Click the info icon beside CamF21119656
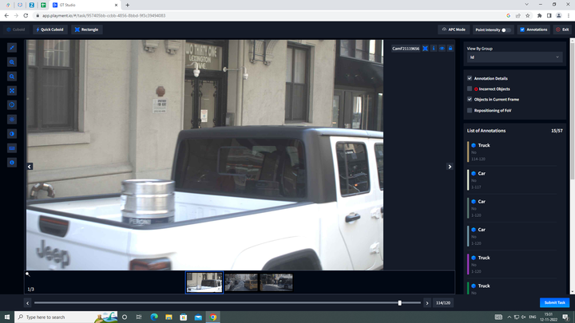The height and width of the screenshot is (323, 575). pyautogui.click(x=434, y=49)
